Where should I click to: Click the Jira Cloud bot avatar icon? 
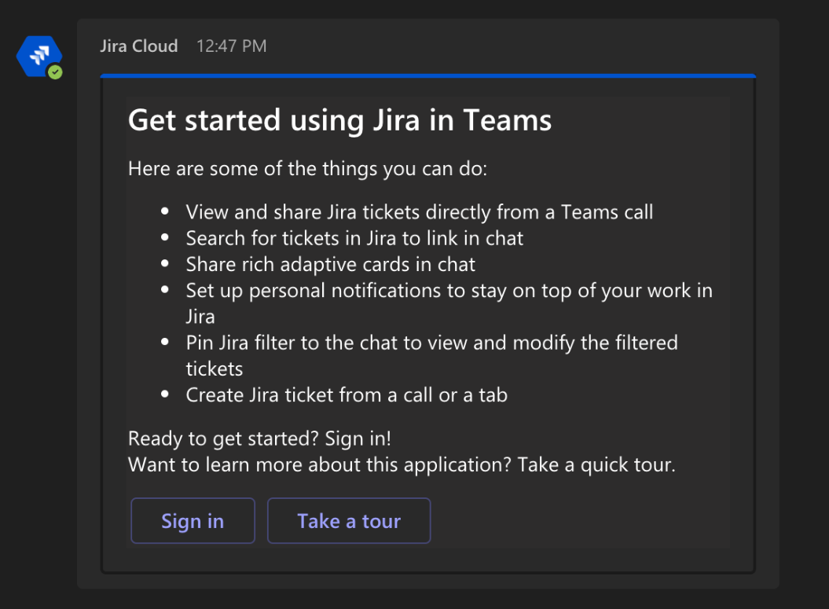tap(39, 57)
